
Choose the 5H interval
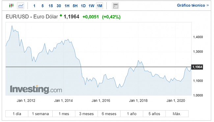point(75,6)
